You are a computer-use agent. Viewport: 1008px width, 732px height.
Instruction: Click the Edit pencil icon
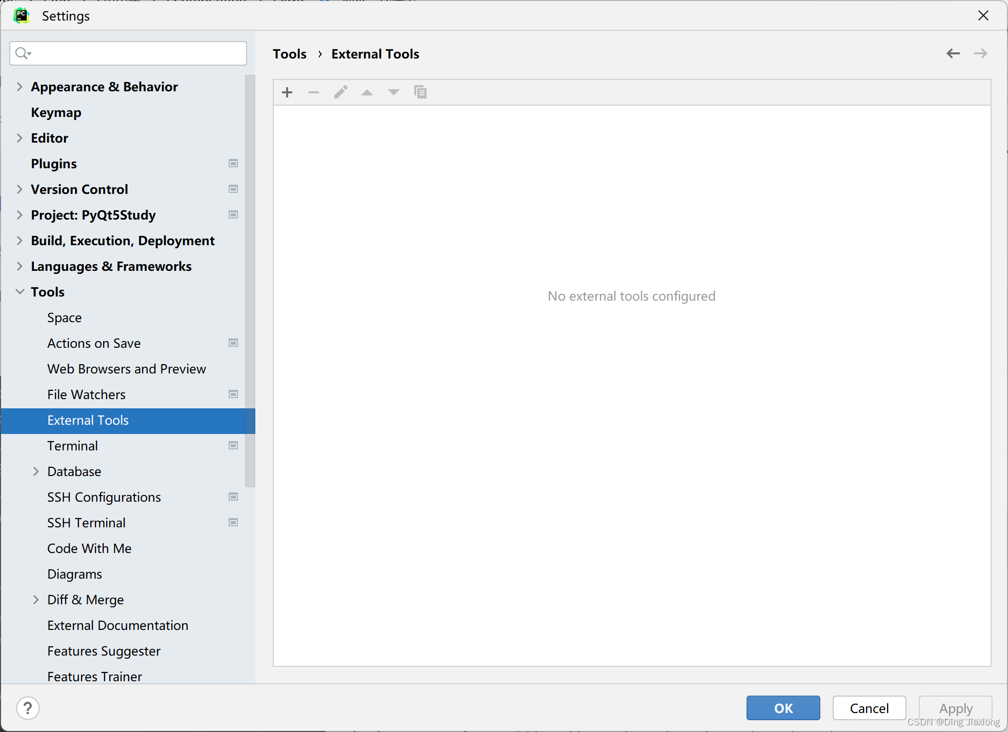coord(341,92)
